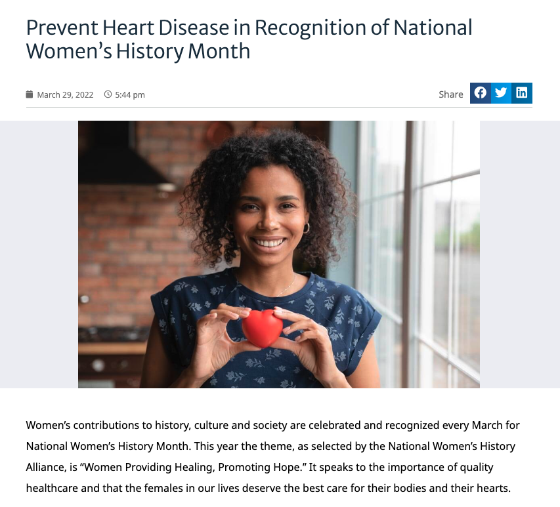This screenshot has height=507, width=560.
Task: Click the gray area left of the photo
Action: pyautogui.click(x=39, y=254)
